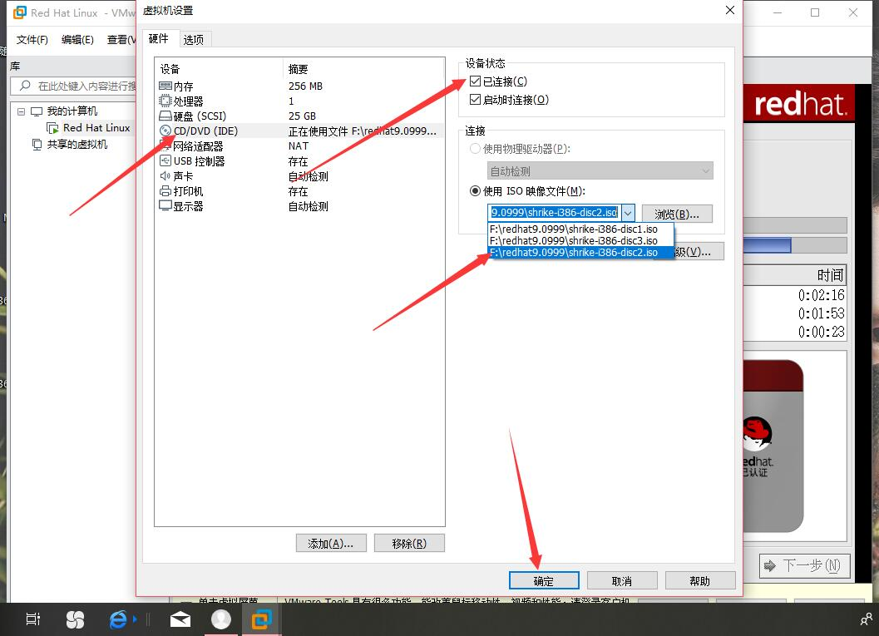Click the Remove (移除) device button
Screen dimensions: 879x636
click(x=409, y=544)
